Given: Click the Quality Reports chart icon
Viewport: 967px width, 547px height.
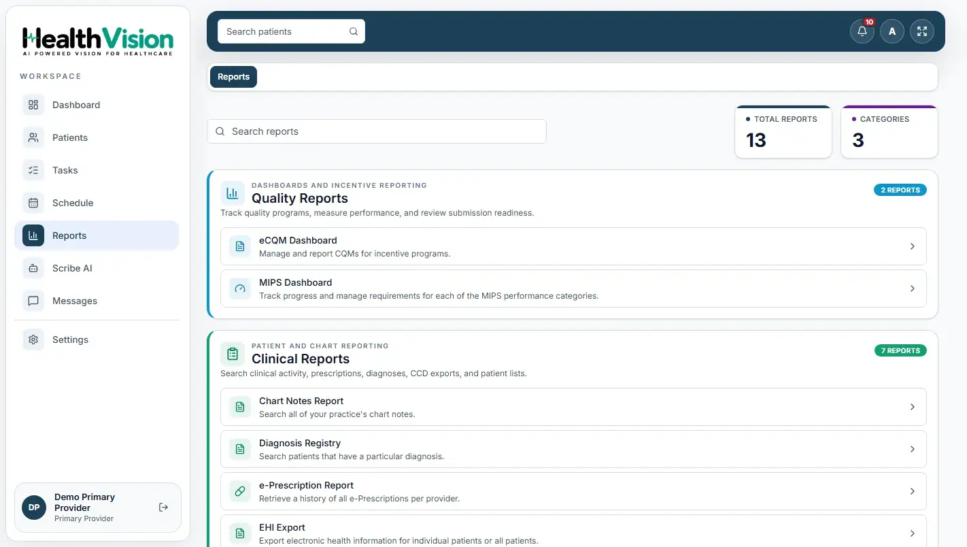Looking at the screenshot, I should pyautogui.click(x=233, y=193).
